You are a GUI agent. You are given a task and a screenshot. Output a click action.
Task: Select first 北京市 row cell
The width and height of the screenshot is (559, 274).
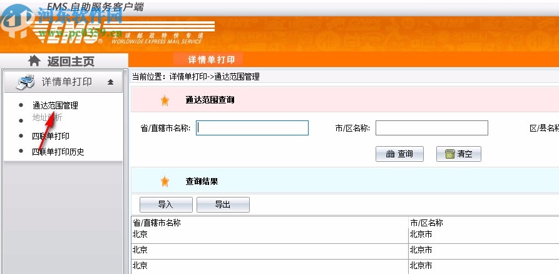(484, 235)
